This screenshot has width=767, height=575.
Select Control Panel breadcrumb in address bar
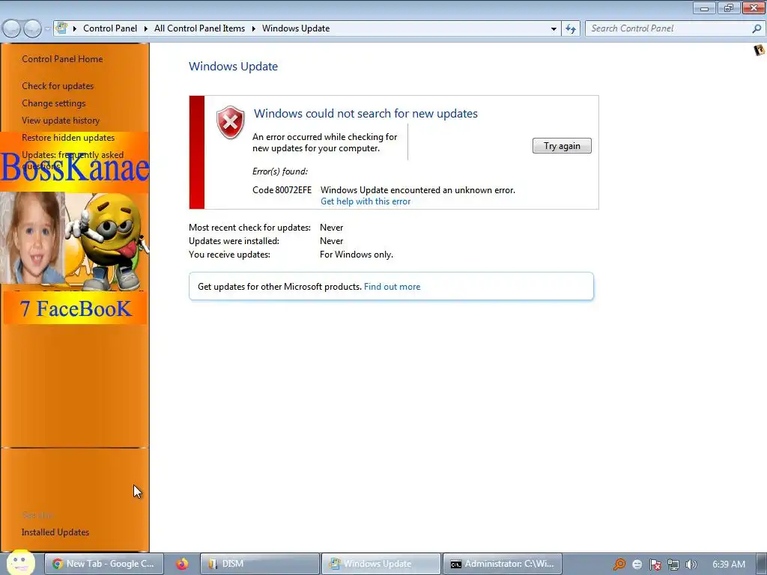pos(110,28)
